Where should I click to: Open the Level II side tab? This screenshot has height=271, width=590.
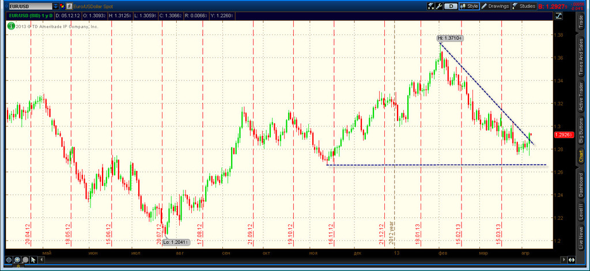click(581, 212)
